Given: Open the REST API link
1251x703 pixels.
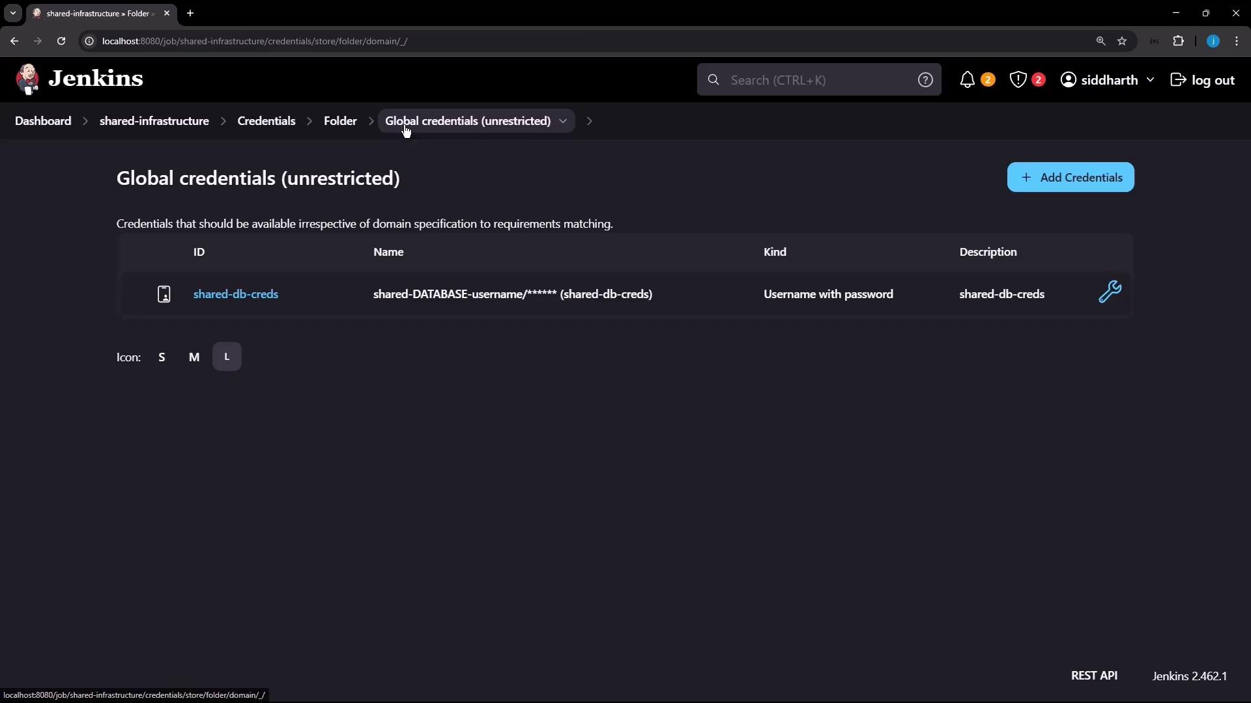Looking at the screenshot, I should tap(1095, 676).
